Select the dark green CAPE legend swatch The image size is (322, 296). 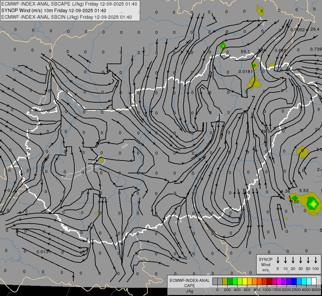pos(230,281)
